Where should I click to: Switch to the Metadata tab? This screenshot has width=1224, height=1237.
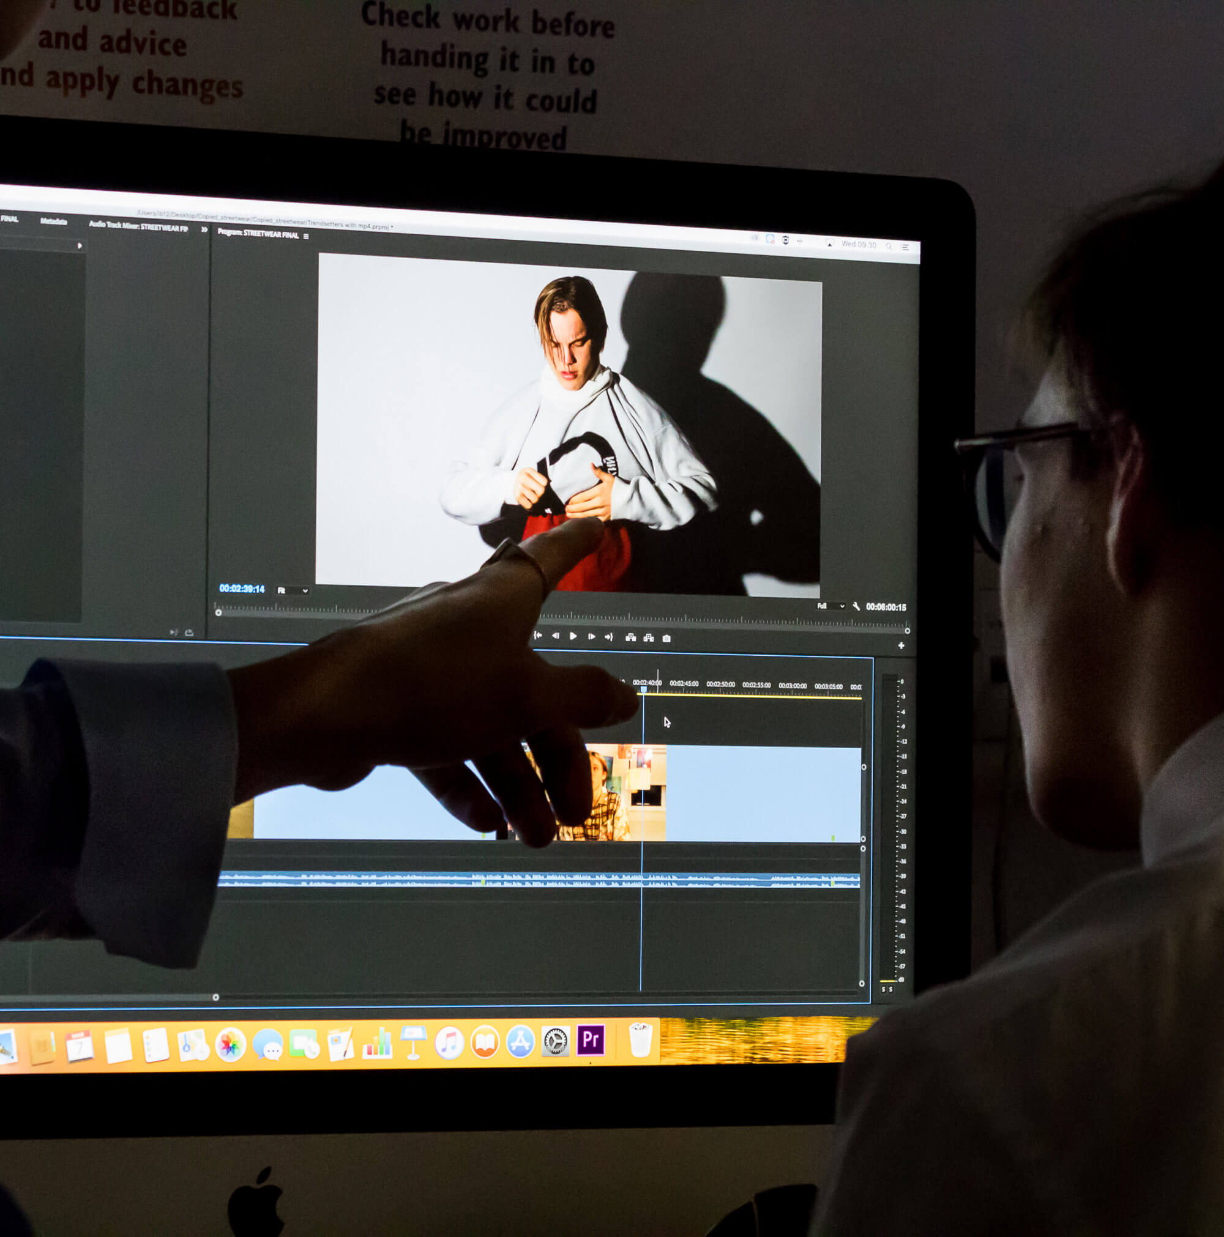click(x=53, y=221)
